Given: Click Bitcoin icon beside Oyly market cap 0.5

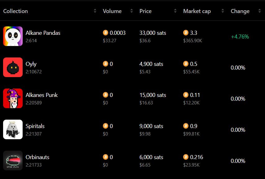Looking at the screenshot, I should coord(186,64).
